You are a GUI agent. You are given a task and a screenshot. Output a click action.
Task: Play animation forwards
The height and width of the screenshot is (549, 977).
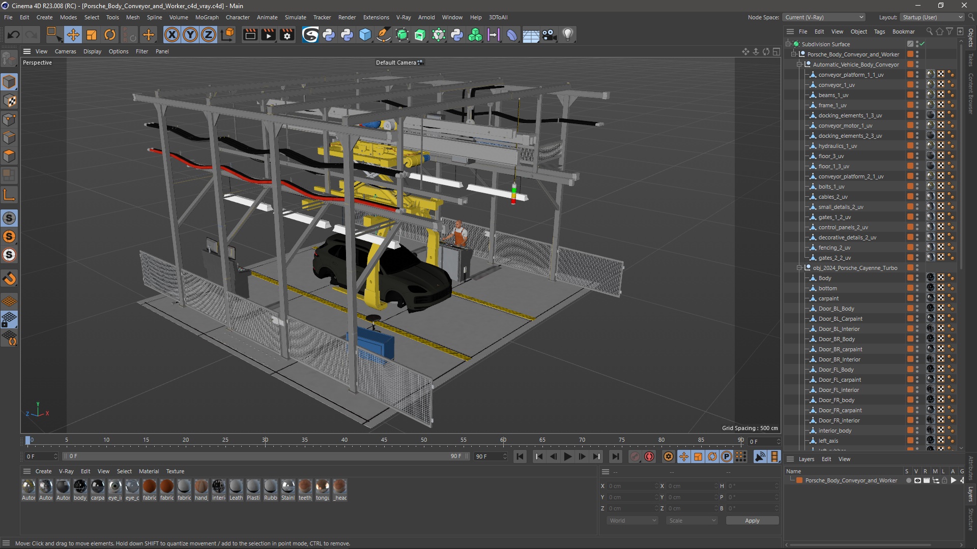[x=568, y=456]
